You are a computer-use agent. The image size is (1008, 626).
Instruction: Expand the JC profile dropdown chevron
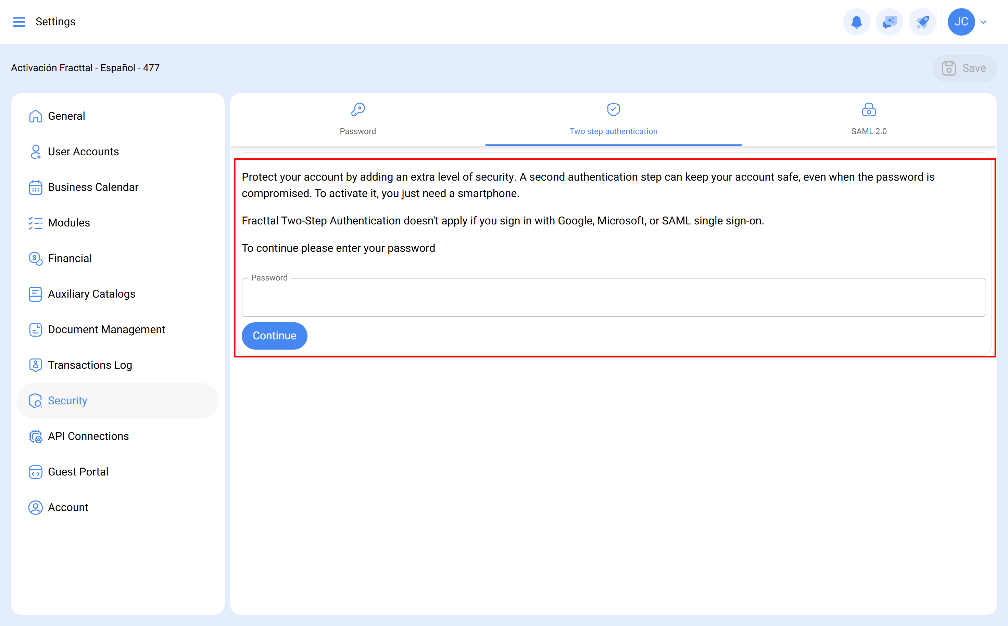click(x=984, y=22)
